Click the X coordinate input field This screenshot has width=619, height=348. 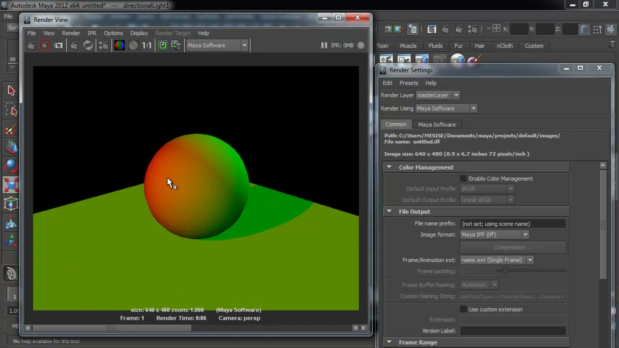point(519,29)
